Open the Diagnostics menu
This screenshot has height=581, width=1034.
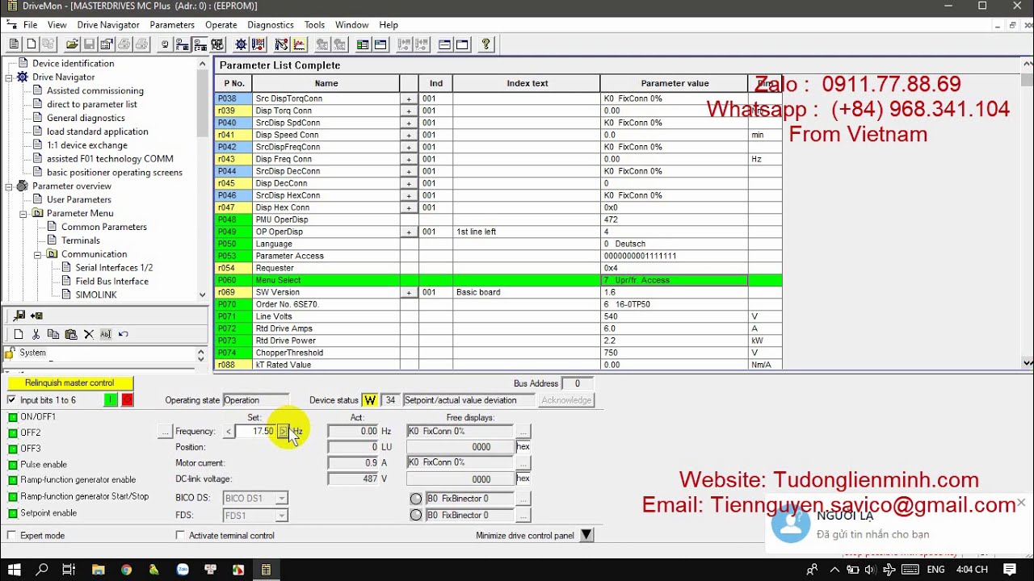pos(271,25)
